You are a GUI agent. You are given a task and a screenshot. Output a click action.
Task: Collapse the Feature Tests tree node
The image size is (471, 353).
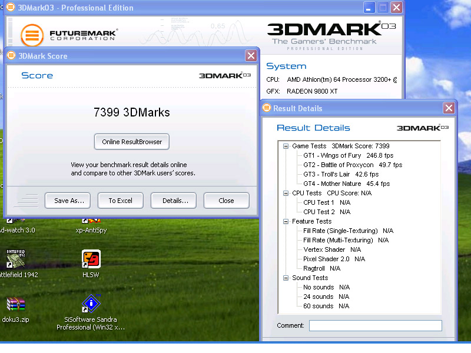click(286, 221)
